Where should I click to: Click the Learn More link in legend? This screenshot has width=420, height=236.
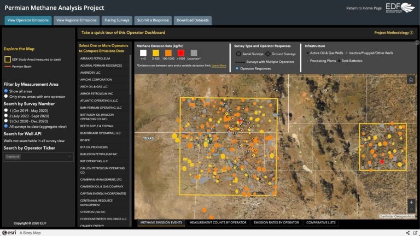219,66
